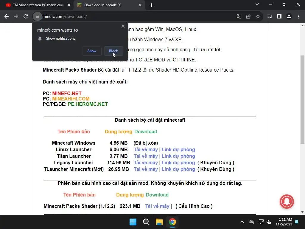Open a new browser tab
This screenshot has width=305, height=229.
tap(152, 5)
